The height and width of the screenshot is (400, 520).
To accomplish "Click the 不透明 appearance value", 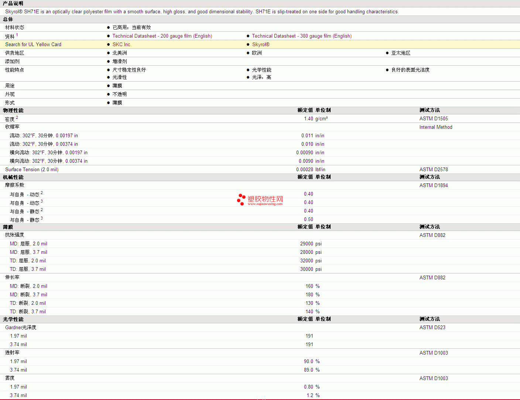I will [x=120, y=94].
